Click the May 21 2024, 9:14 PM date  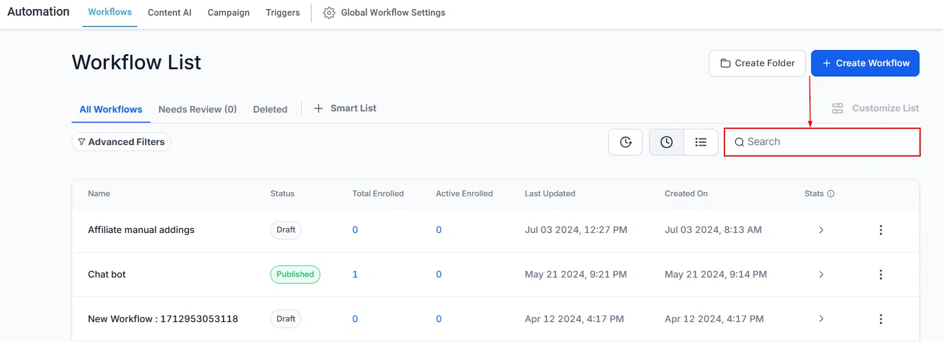click(715, 275)
